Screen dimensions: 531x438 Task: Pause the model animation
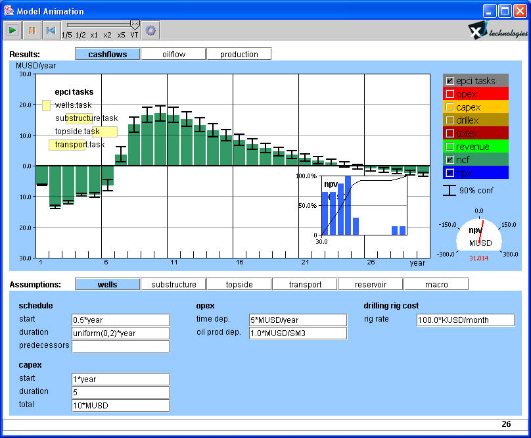point(31,30)
